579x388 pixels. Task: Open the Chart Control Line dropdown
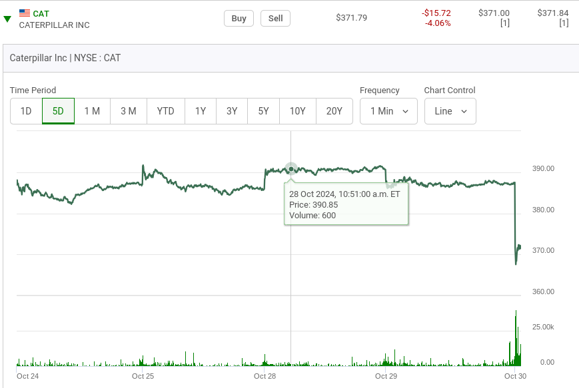tap(450, 111)
